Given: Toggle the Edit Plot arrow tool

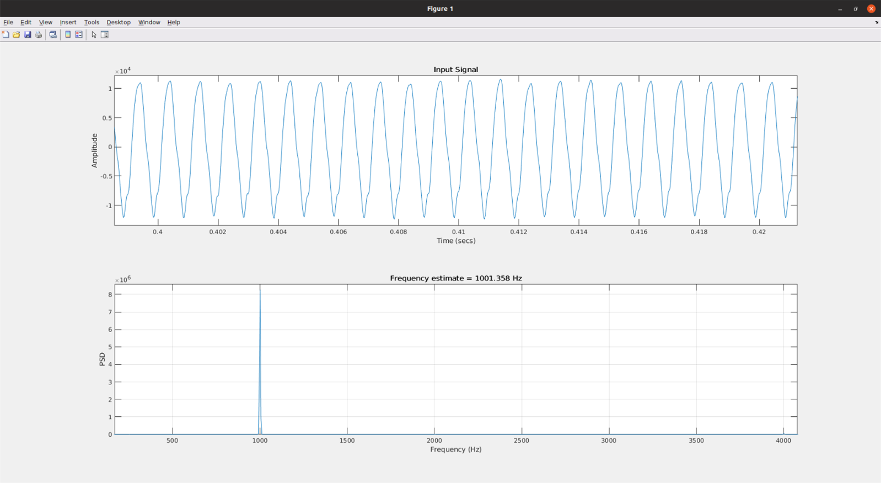Looking at the screenshot, I should tap(94, 35).
